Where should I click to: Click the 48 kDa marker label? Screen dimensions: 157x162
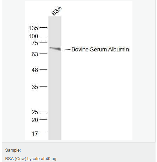click(35, 70)
